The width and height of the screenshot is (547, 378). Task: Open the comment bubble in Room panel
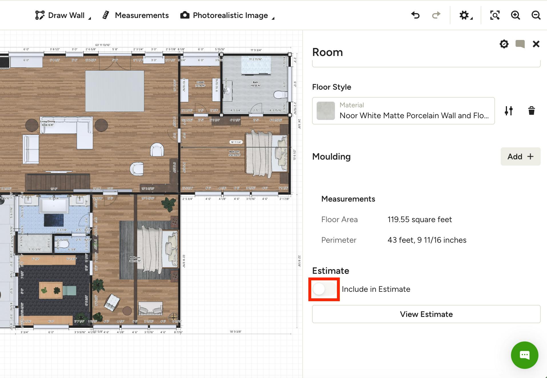click(x=520, y=44)
